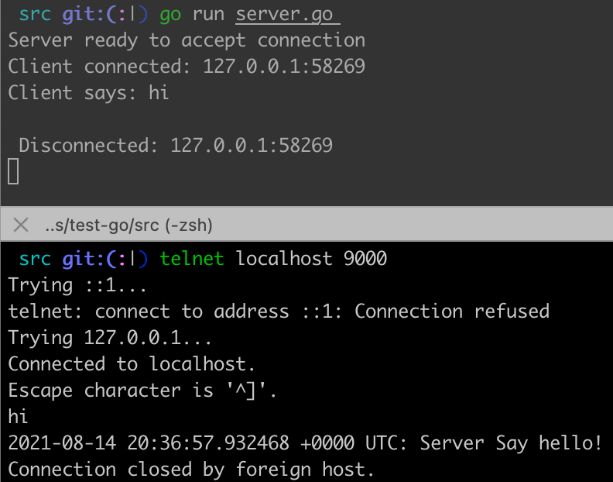613x482 pixels.
Task: Click the 'Connected to localhost.' line
Action: [132, 364]
